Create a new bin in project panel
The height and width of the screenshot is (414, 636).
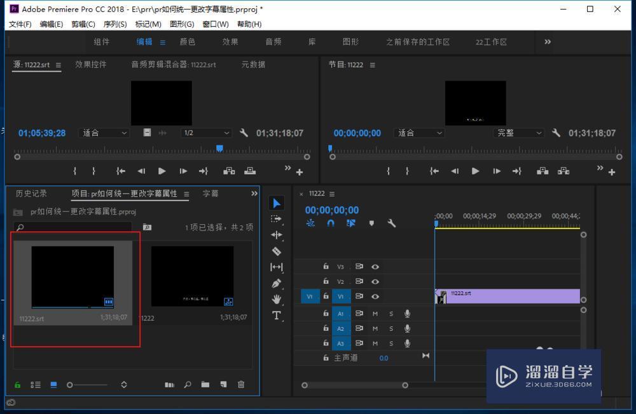tap(205, 385)
